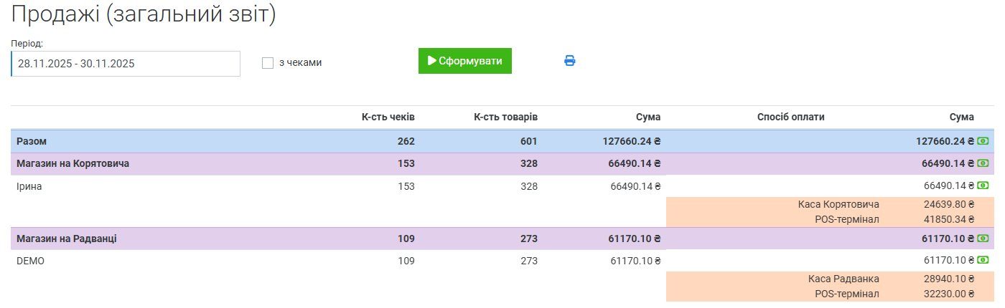Select the 'Магазин на Радванці' row label
This screenshot has width=1005, height=308.
[67, 239]
